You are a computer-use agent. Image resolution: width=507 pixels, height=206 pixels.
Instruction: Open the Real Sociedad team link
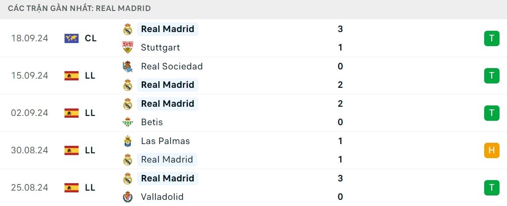tap(172, 66)
